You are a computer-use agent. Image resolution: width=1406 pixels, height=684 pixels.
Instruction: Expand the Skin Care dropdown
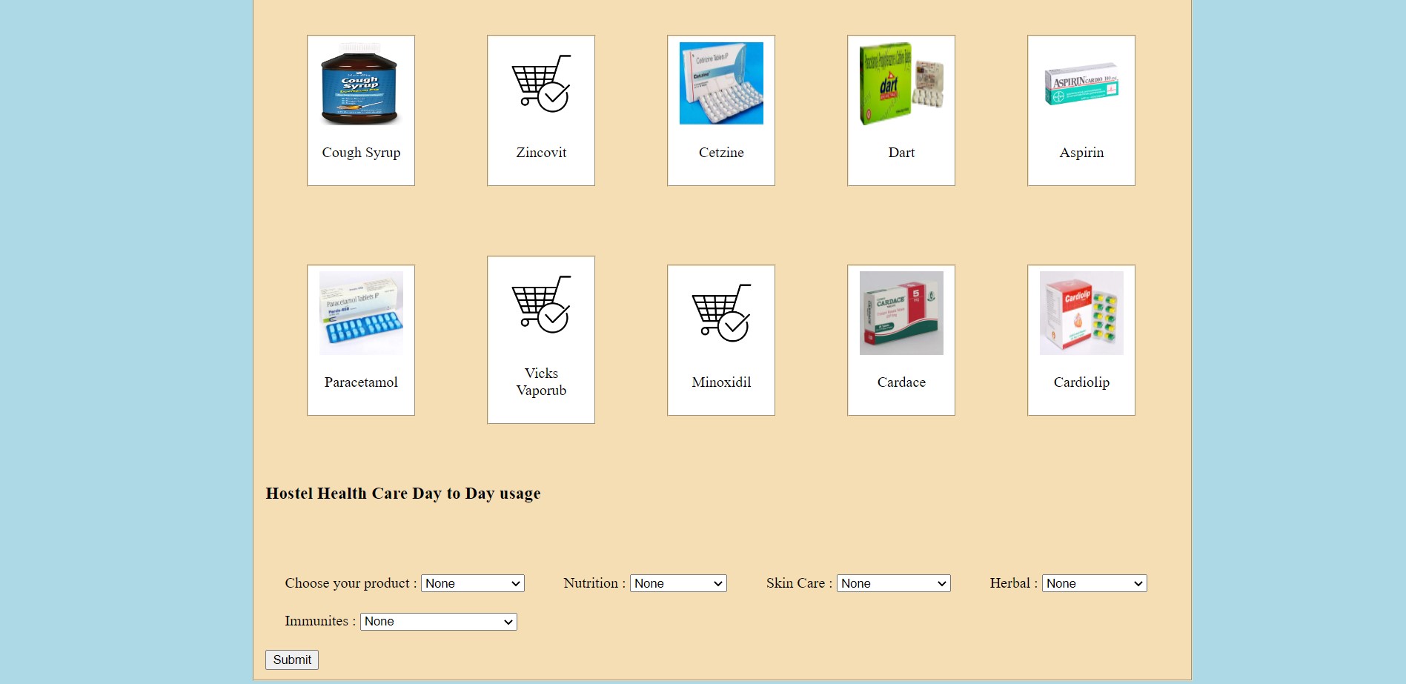point(894,583)
